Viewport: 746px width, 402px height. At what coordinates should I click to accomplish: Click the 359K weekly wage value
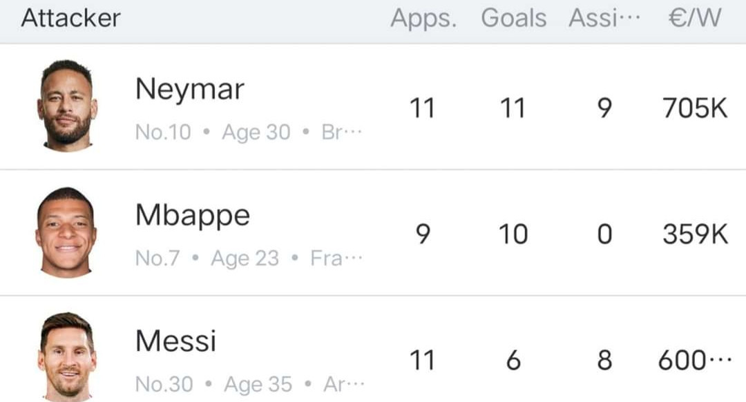click(695, 234)
